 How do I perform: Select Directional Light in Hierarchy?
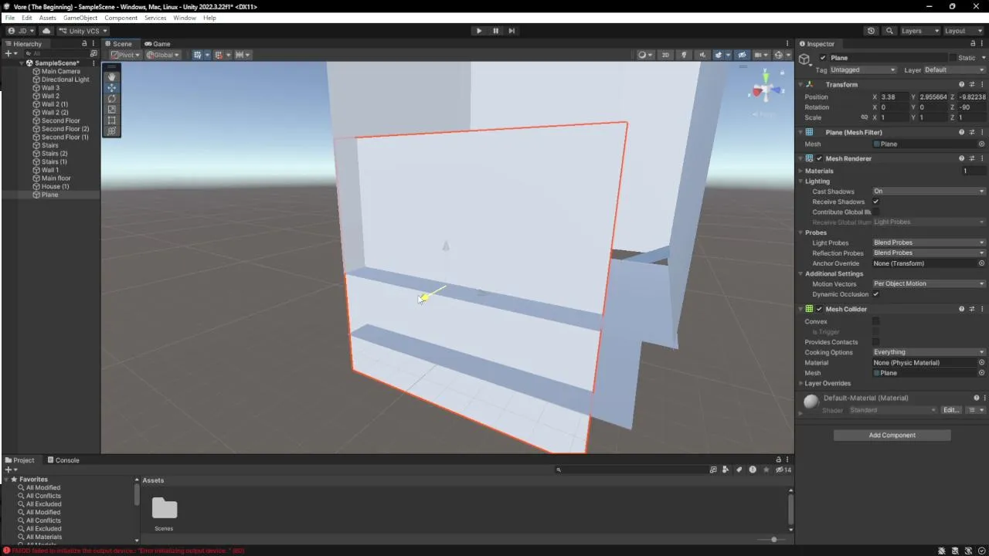pyautogui.click(x=65, y=80)
